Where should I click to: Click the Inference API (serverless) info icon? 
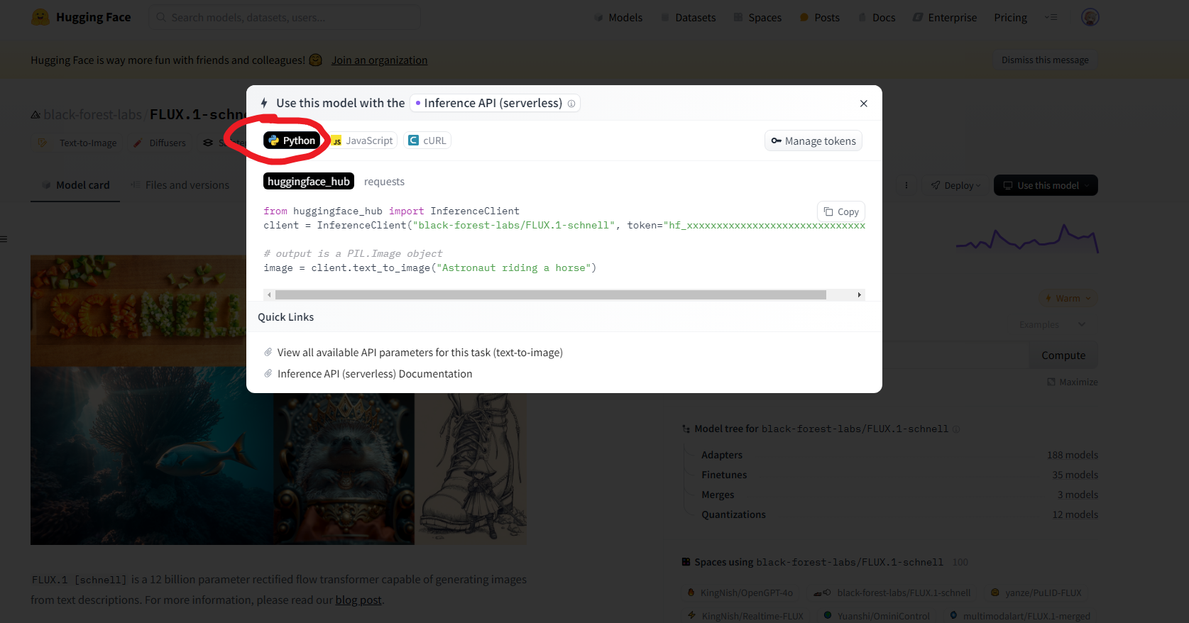[571, 104]
